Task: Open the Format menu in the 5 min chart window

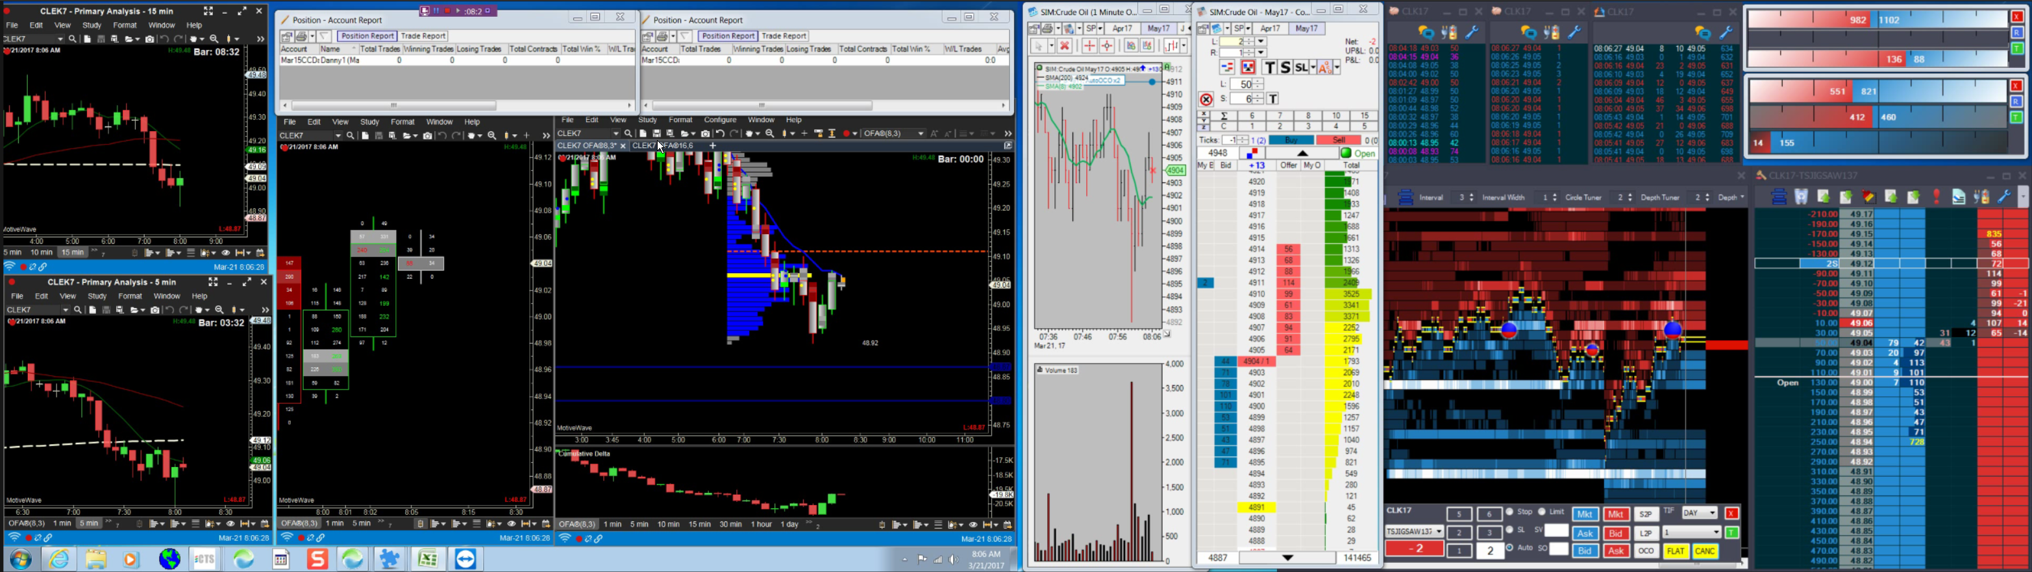Action: 130,296
